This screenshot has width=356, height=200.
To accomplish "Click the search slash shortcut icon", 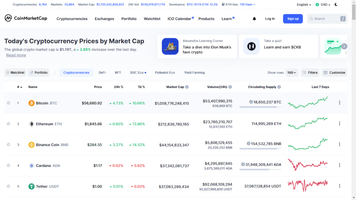I will [x=343, y=19].
